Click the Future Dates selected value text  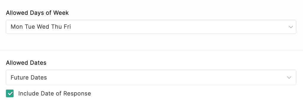pyautogui.click(x=29, y=77)
